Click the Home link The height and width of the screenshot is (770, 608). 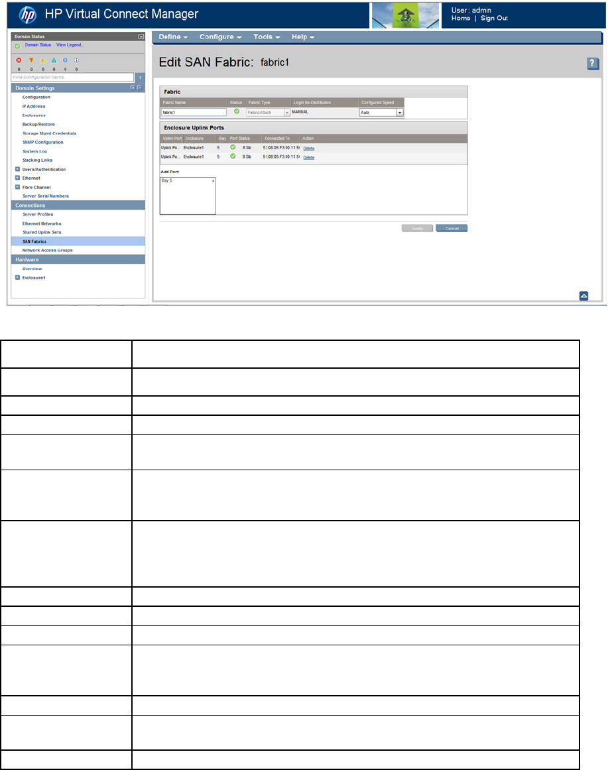[x=461, y=18]
